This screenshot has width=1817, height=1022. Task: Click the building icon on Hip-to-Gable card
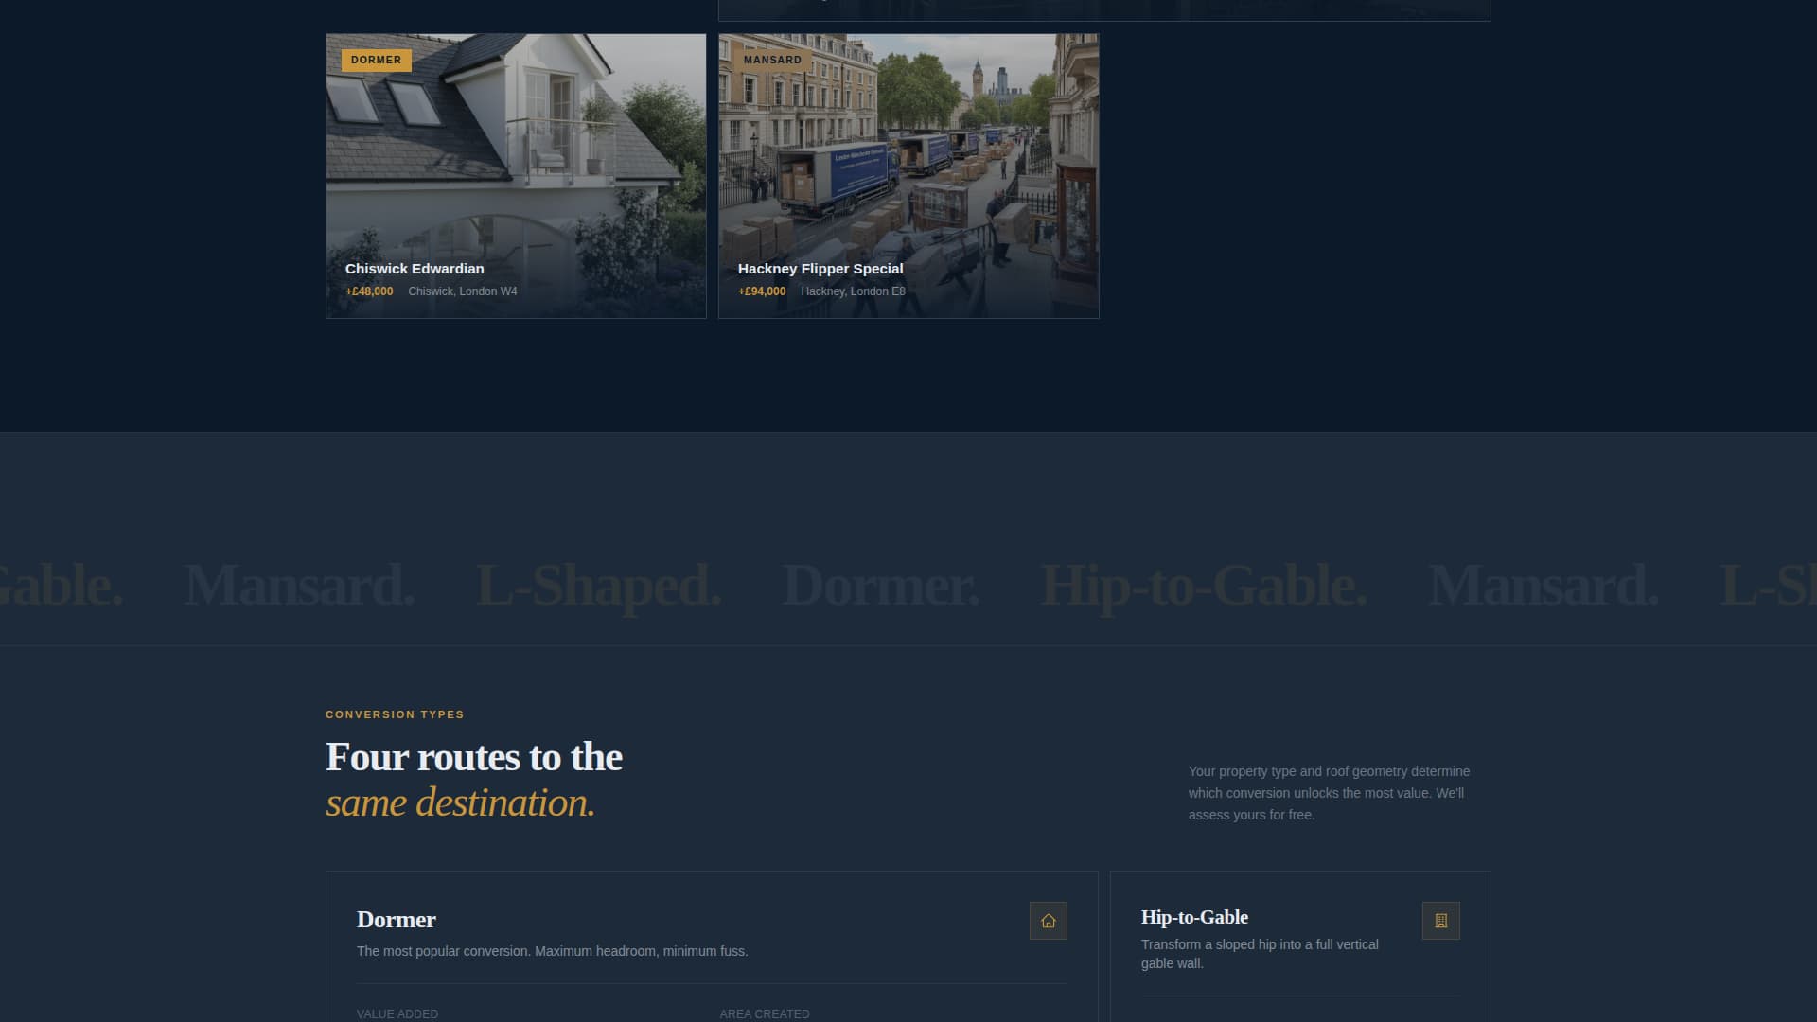[1441, 920]
